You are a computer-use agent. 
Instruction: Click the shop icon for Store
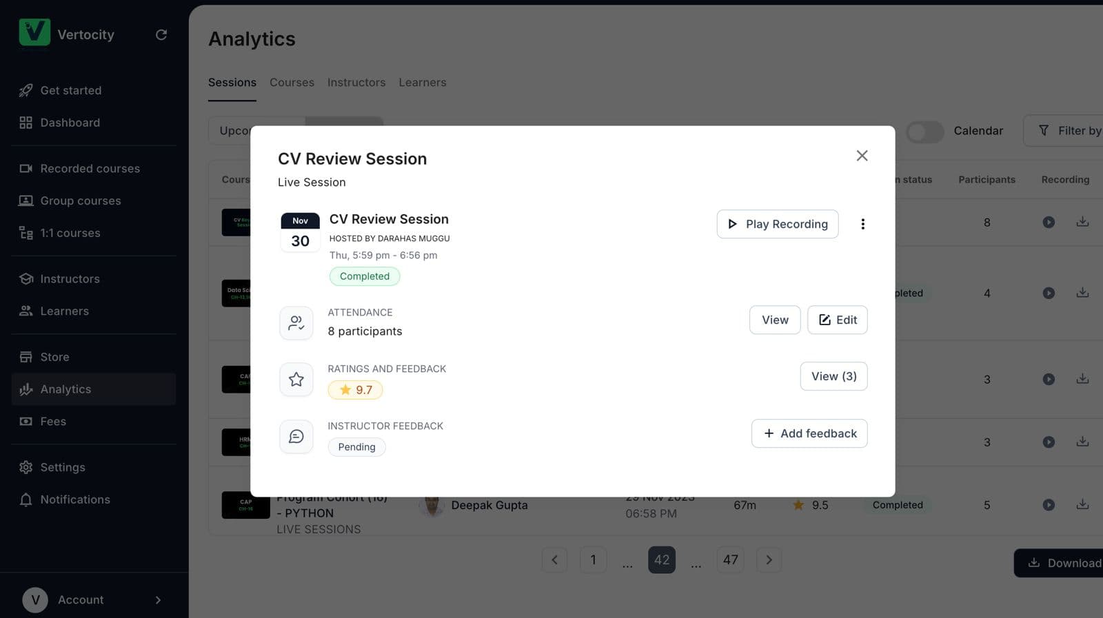(26, 357)
